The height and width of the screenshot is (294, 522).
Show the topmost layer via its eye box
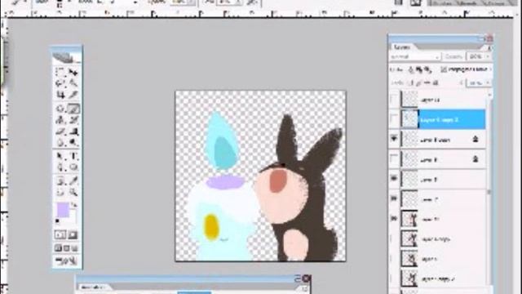pos(394,100)
